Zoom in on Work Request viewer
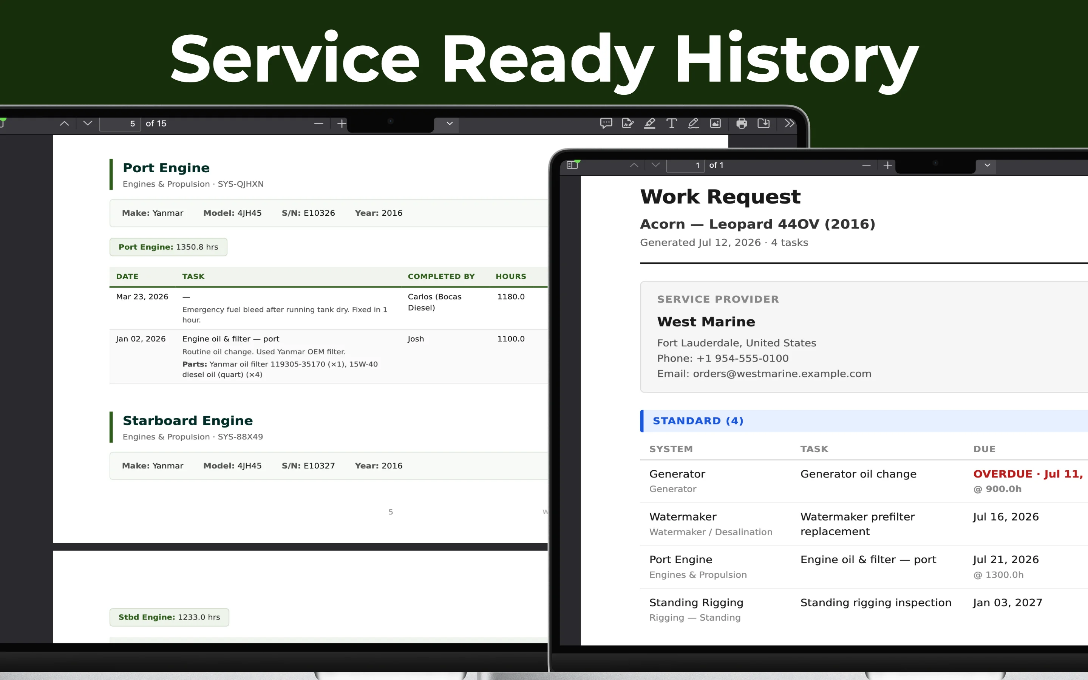The image size is (1088, 680). pyautogui.click(x=887, y=165)
